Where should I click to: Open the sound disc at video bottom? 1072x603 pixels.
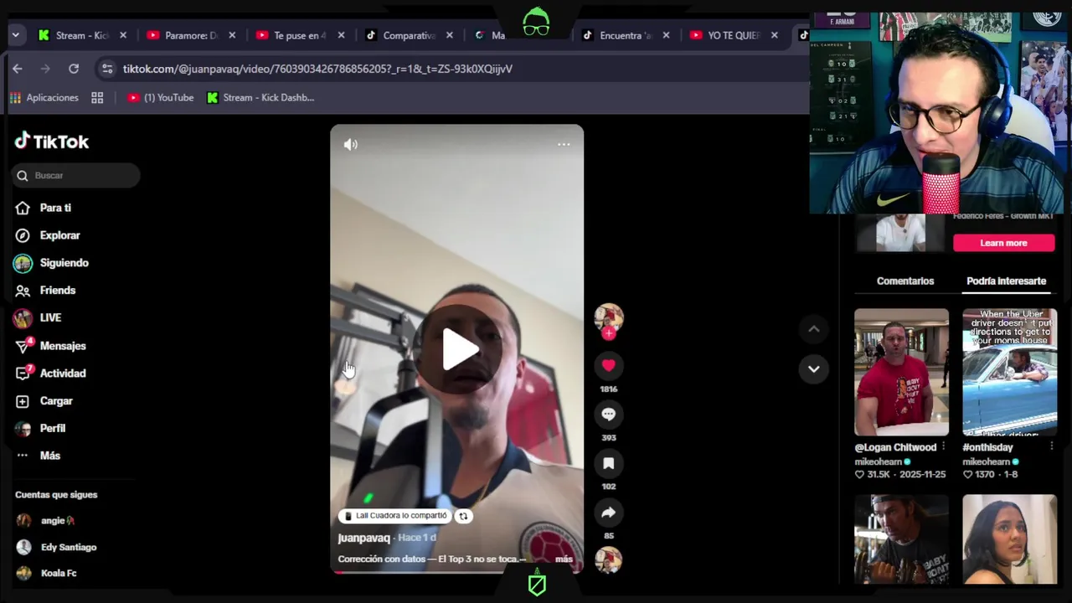click(609, 560)
